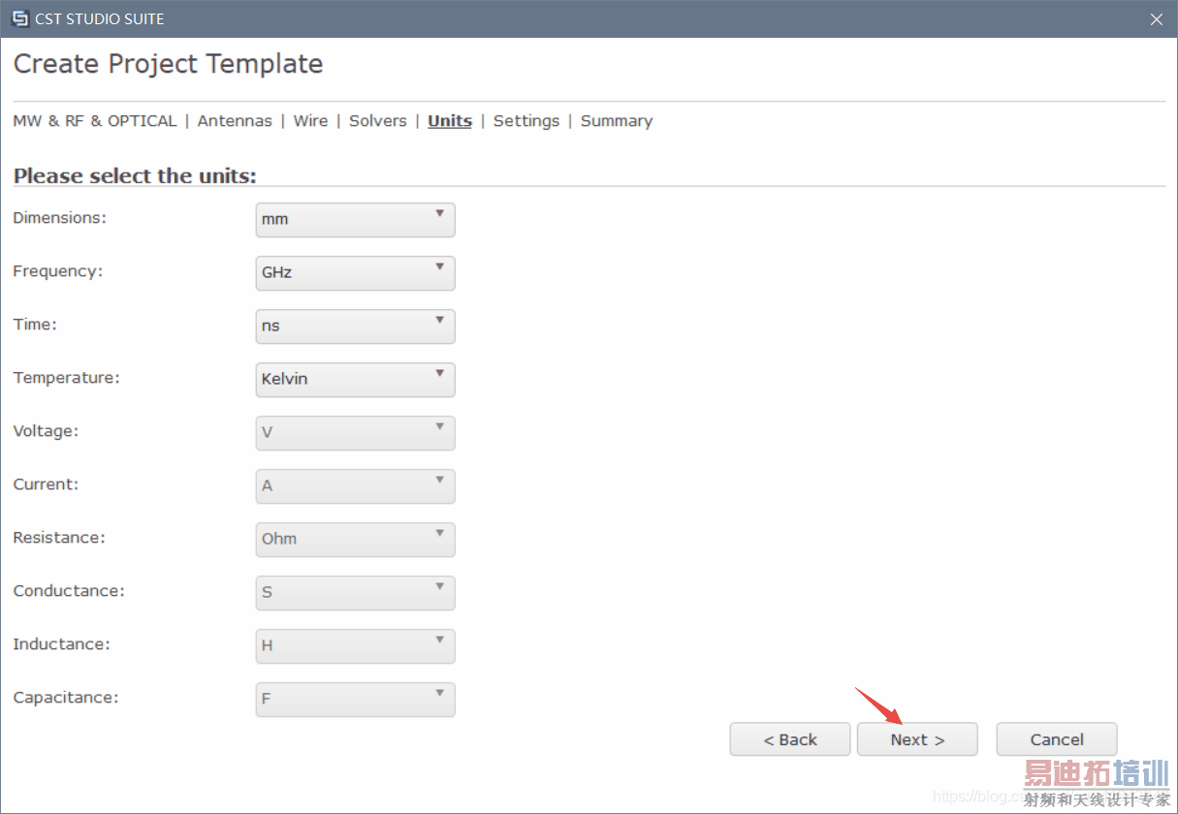The height and width of the screenshot is (814, 1178).
Task: Switch to the Antennas step
Action: tap(235, 121)
